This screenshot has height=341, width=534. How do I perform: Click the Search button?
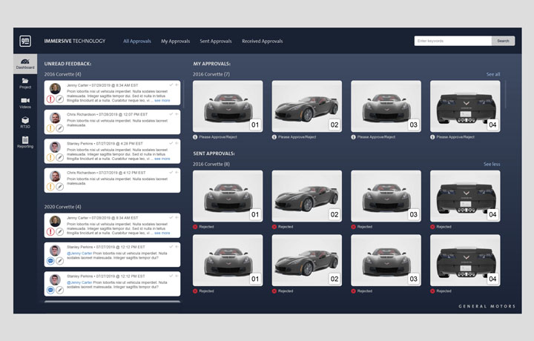click(x=503, y=41)
